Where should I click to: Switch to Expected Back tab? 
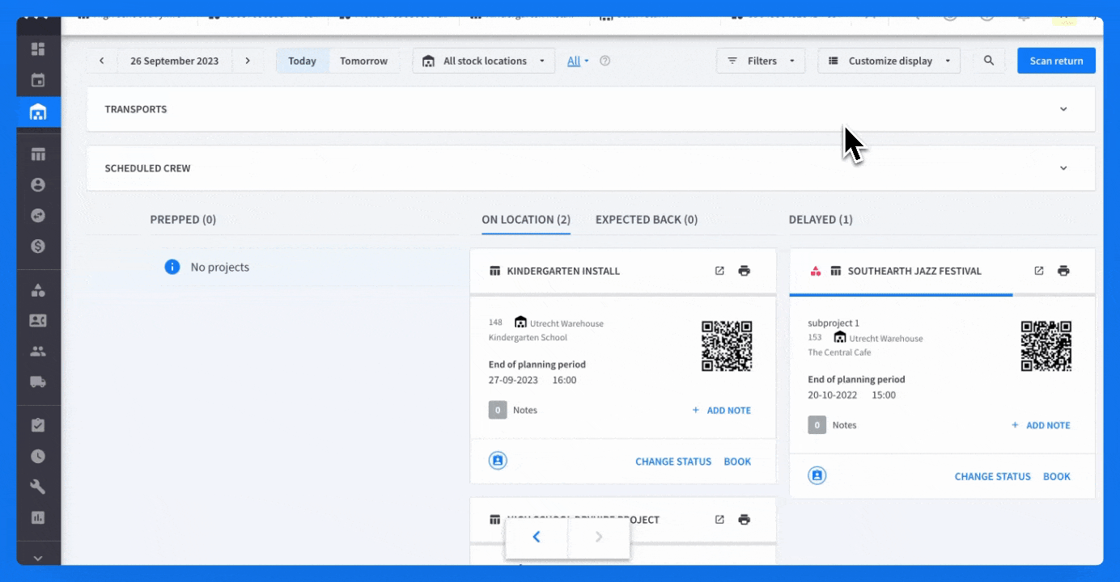tap(647, 219)
